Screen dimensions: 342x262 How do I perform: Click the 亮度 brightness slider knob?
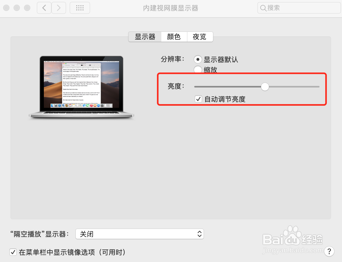265,87
